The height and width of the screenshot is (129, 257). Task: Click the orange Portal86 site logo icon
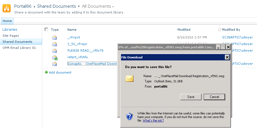[7, 8]
